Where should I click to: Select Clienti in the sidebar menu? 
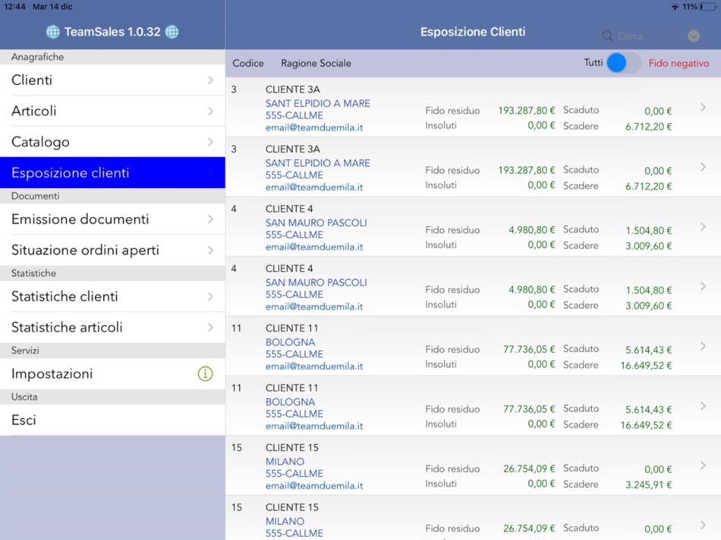112,80
